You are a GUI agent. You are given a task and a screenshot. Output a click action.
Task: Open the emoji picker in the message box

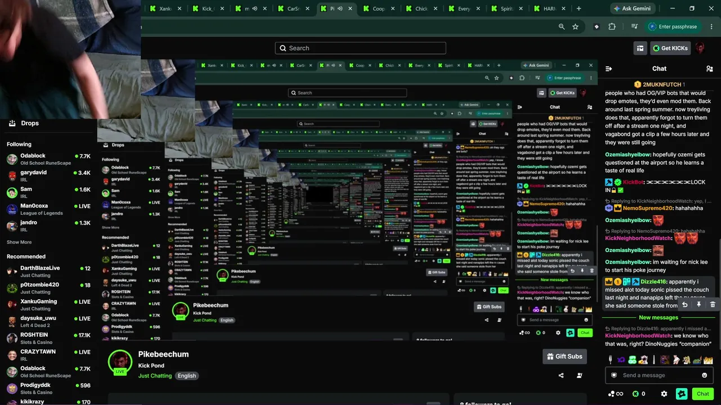click(x=705, y=375)
